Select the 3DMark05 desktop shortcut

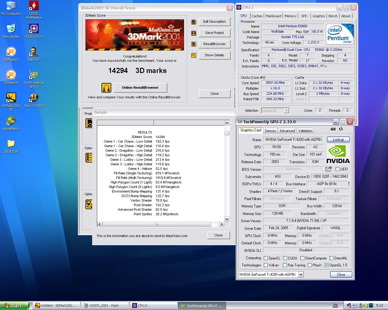click(x=11, y=77)
